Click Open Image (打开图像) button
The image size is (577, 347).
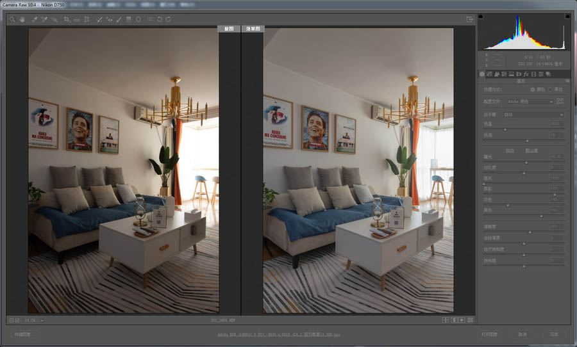click(489, 334)
